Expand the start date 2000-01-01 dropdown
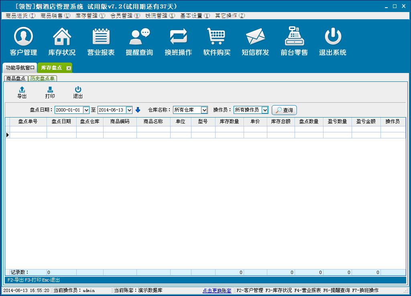The height and width of the screenshot is (296, 411). (86, 110)
